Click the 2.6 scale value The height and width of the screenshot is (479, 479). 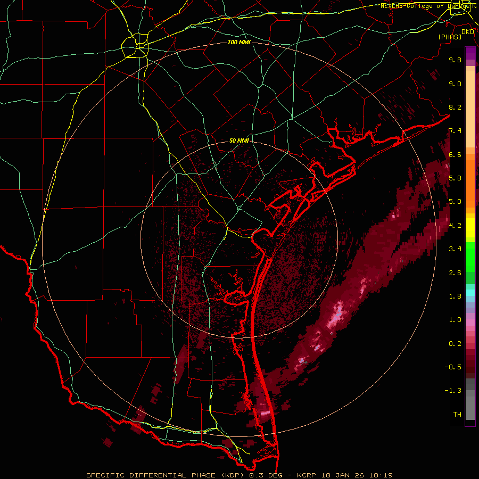pyautogui.click(x=455, y=273)
